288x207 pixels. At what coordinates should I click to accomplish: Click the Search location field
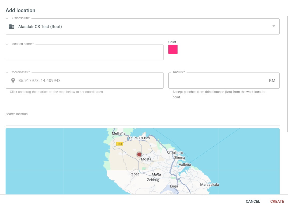click(143, 120)
